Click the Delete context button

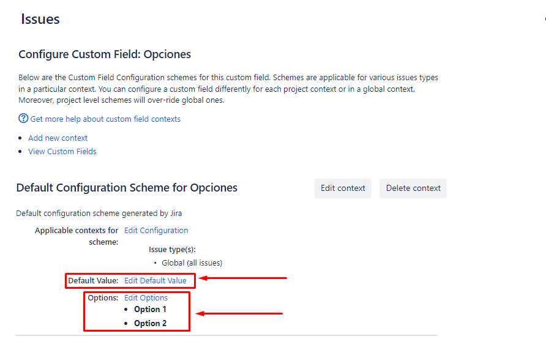[413, 188]
